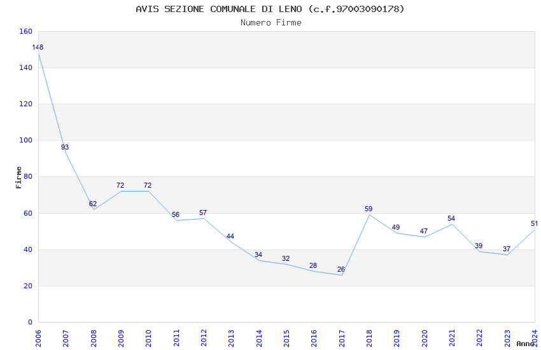
Task: Select the 26 data label
Action: 341,270
